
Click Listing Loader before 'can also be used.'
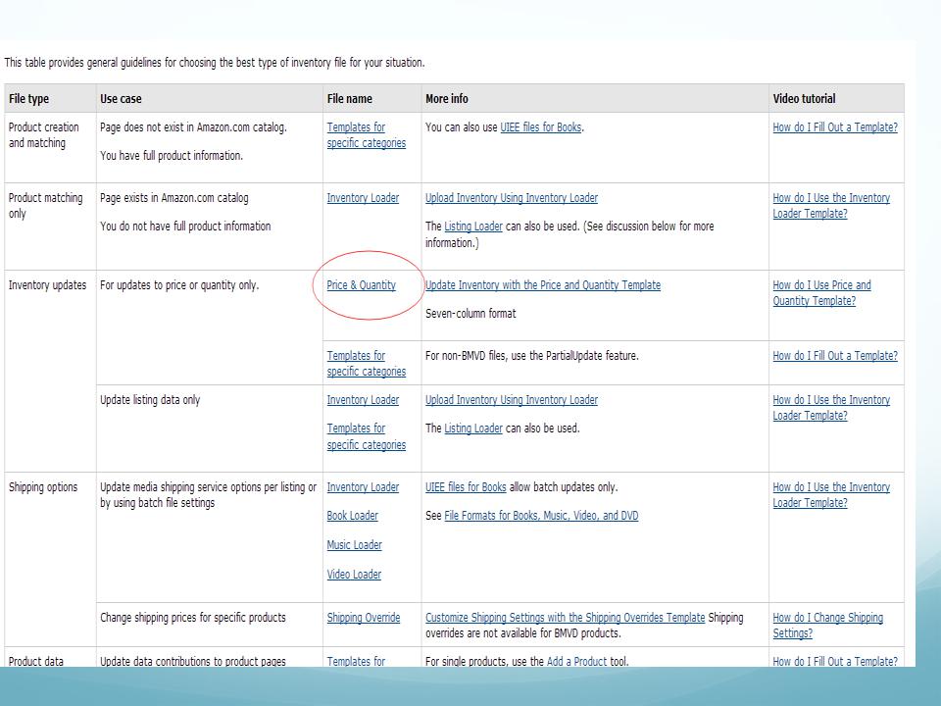coord(472,429)
